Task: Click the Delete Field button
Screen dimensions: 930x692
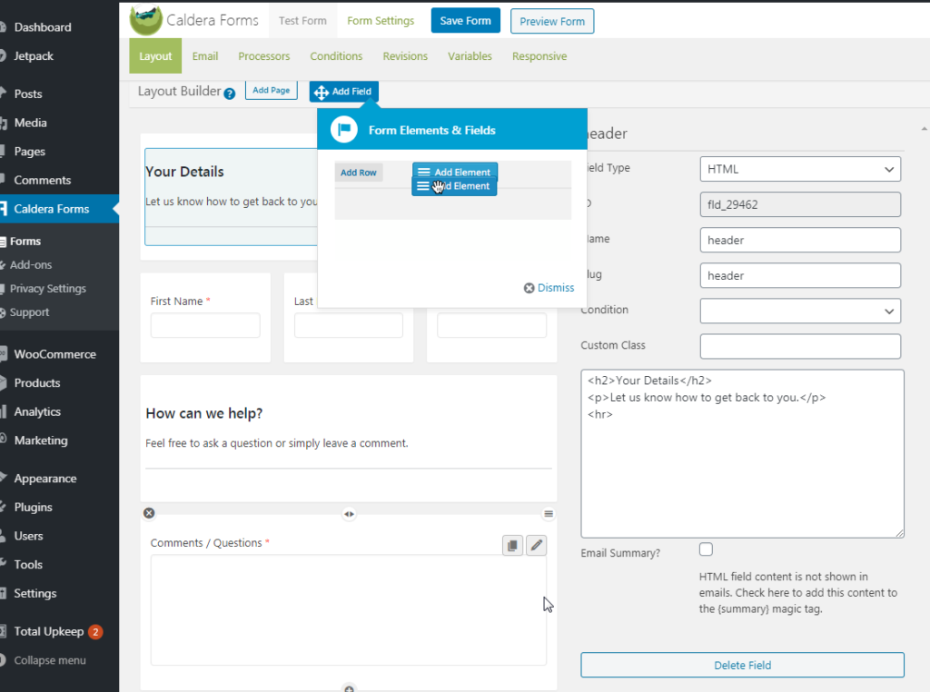Action: pyautogui.click(x=742, y=665)
